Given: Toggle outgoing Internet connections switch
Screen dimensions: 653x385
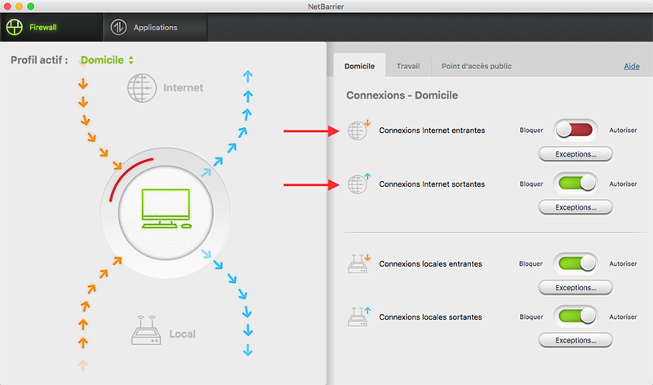Looking at the screenshot, I should tap(575, 184).
